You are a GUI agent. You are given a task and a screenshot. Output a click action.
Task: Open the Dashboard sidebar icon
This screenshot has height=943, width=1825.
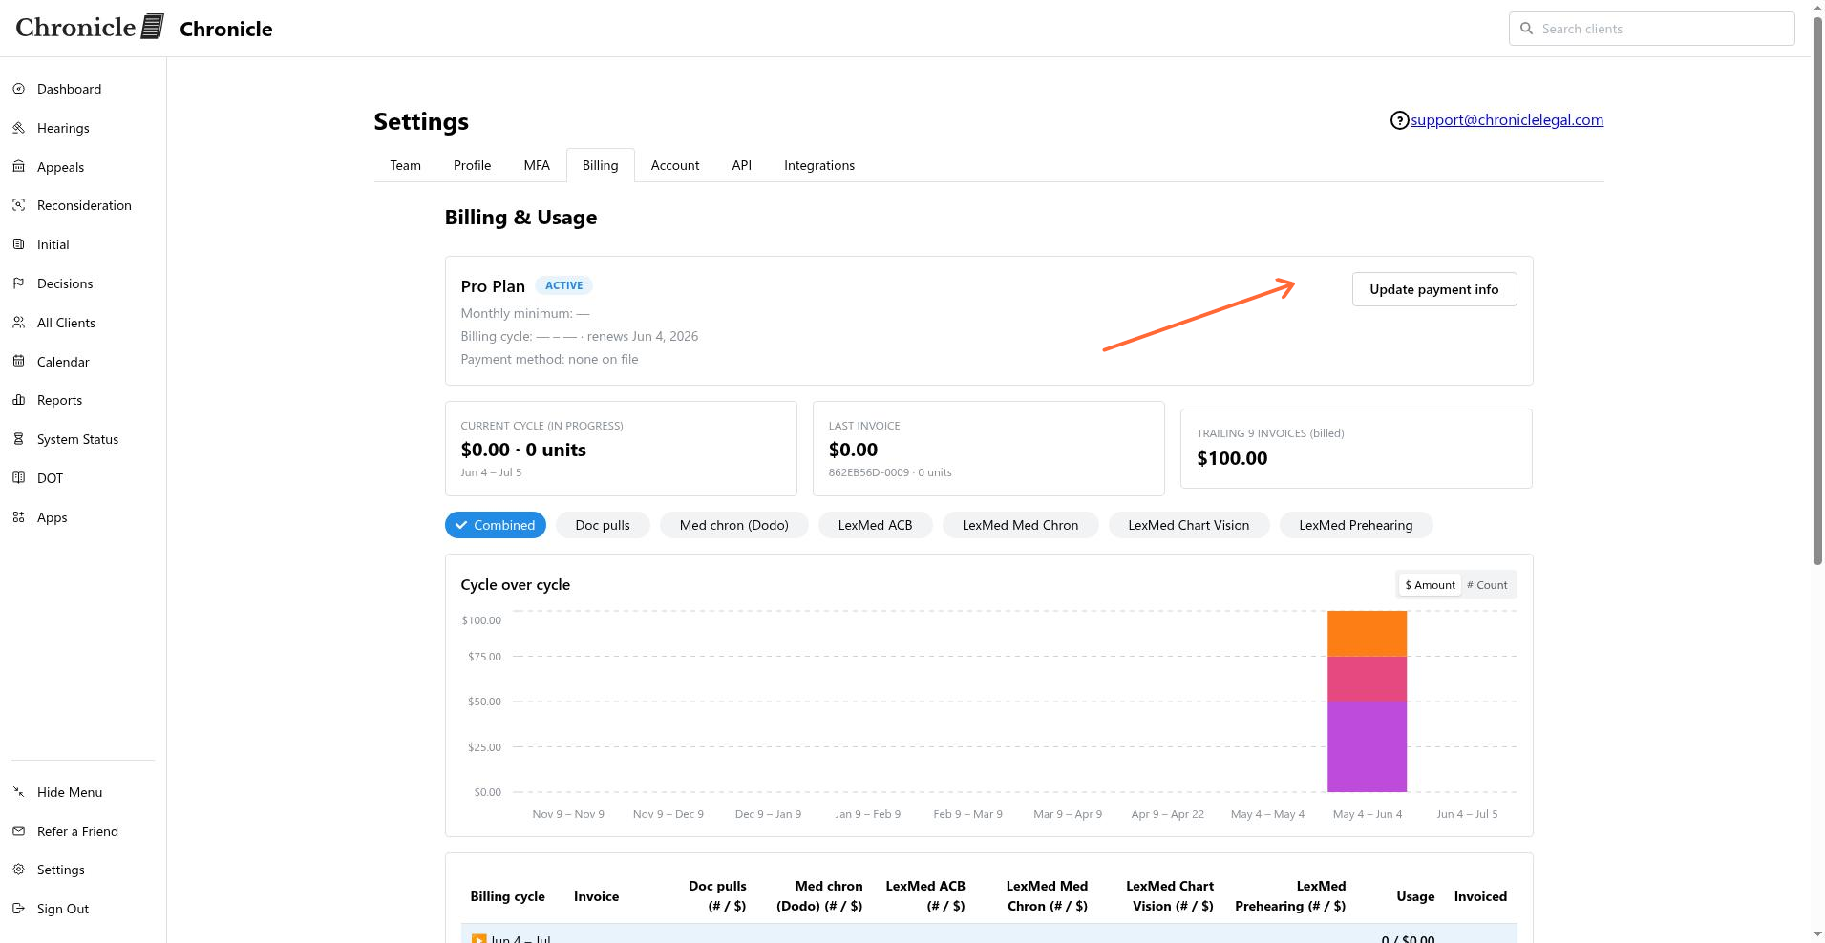tap(18, 89)
